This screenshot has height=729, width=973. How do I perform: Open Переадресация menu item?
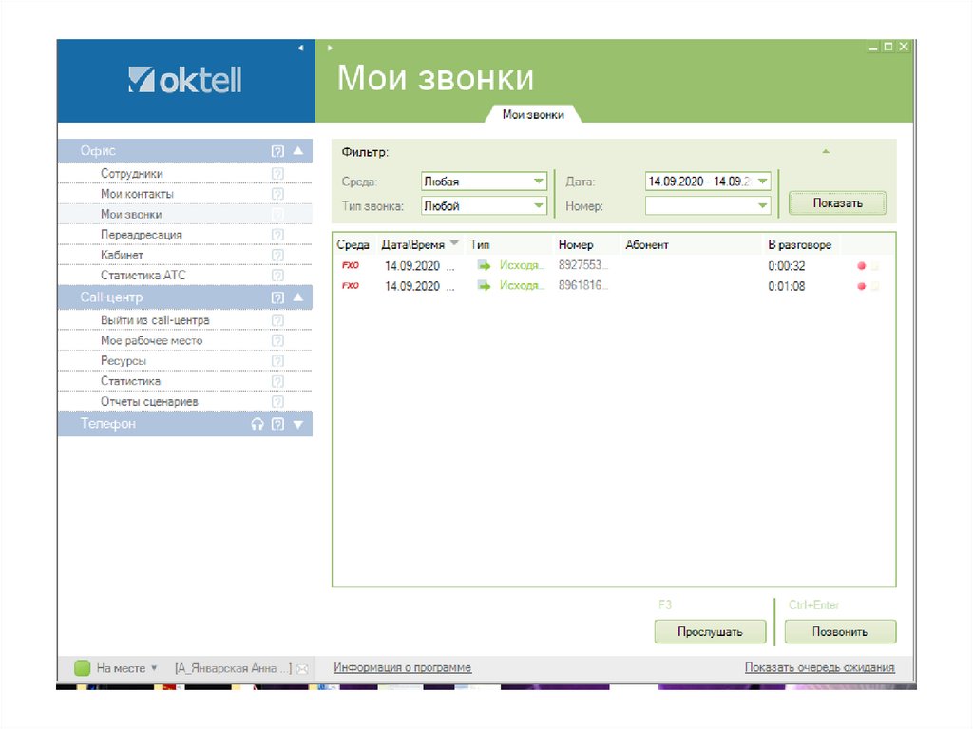pos(141,235)
